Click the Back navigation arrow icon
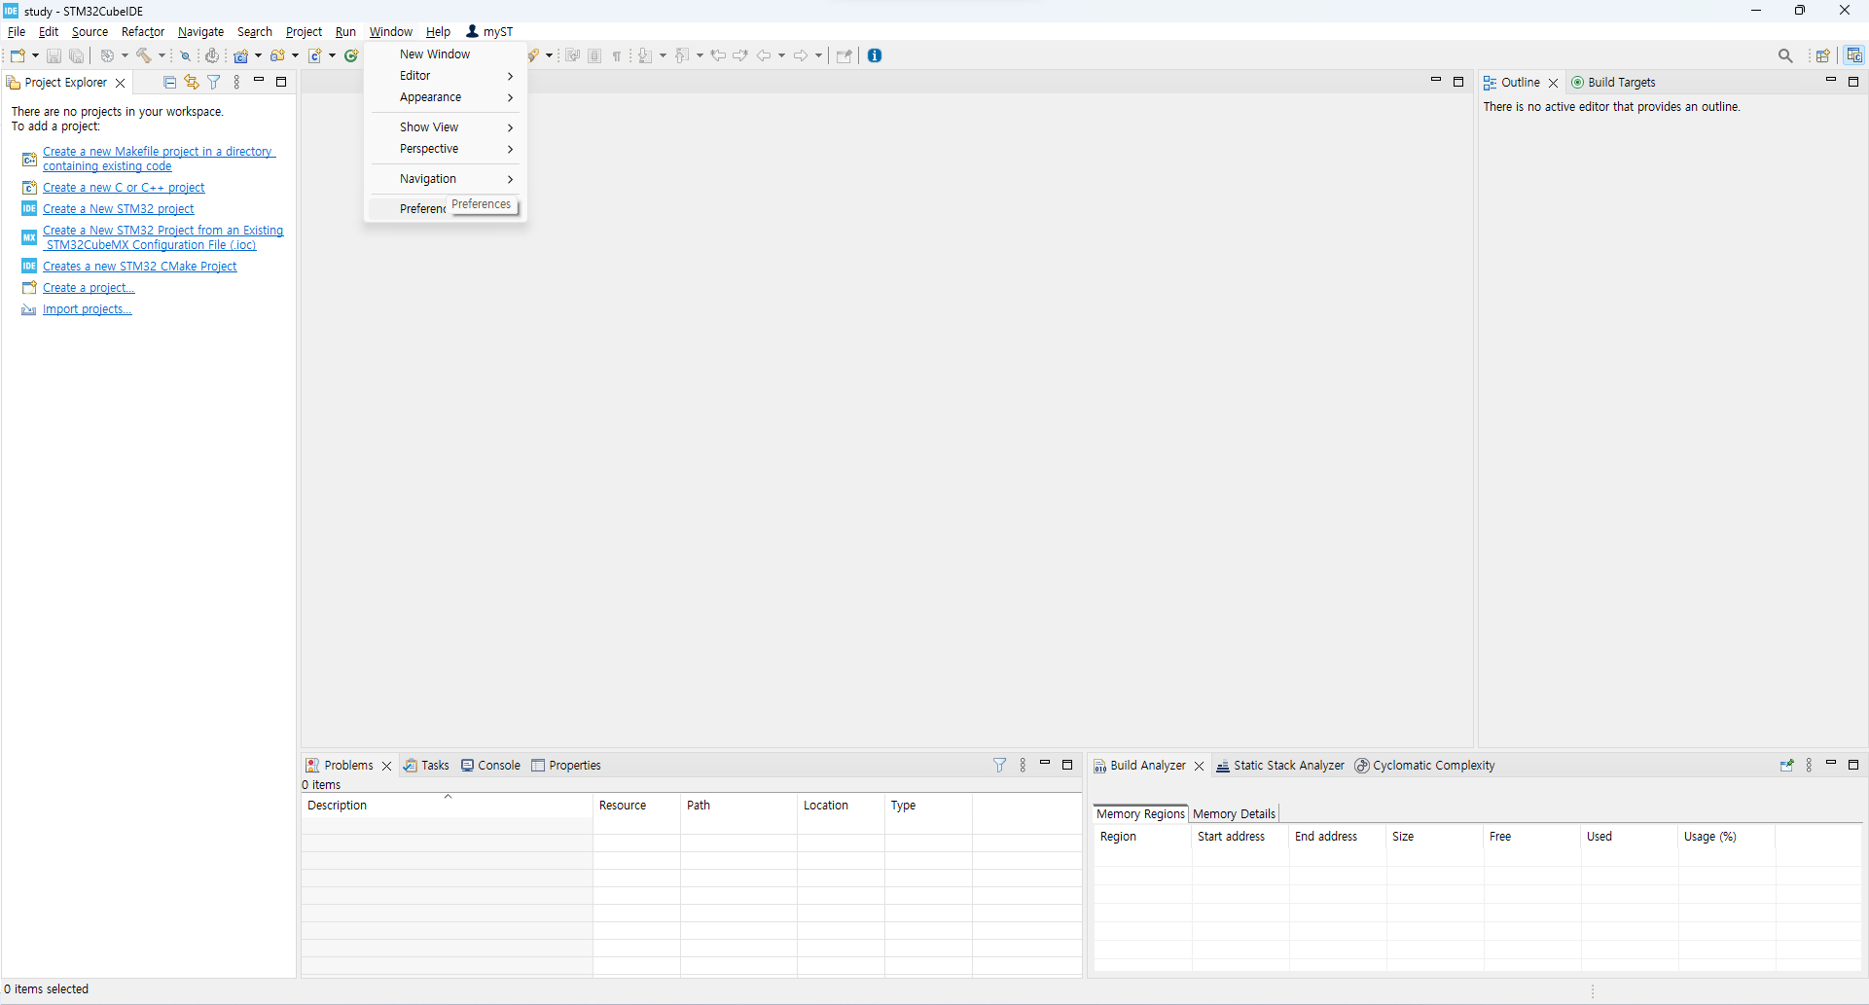Viewport: 1869px width, 1005px height. (x=764, y=55)
